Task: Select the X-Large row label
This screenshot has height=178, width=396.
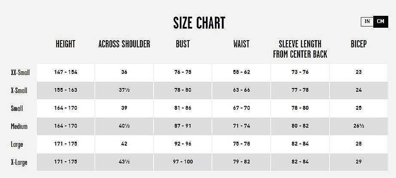Action: pos(19,162)
